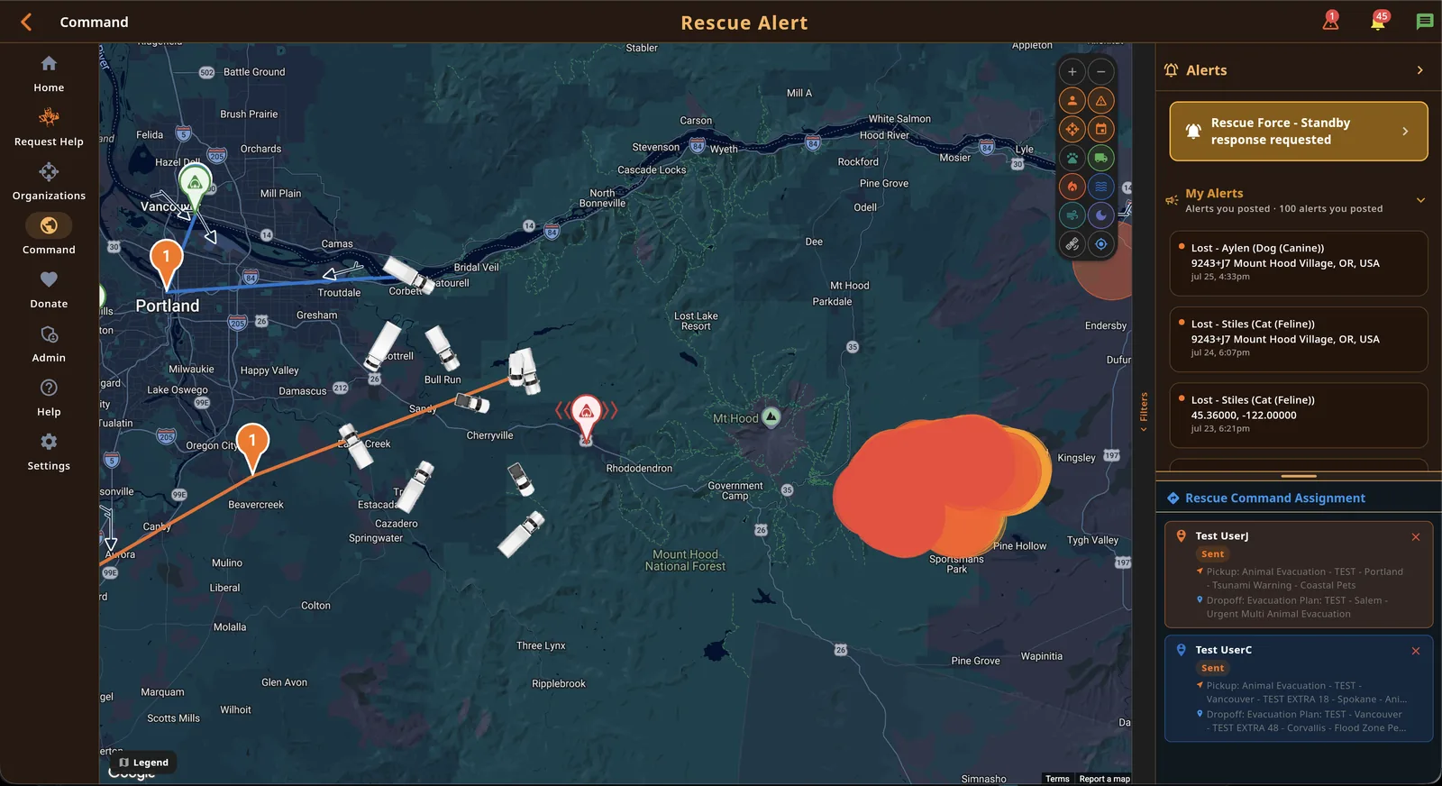Grab the panel resize handle above assignments
The image size is (1442, 786).
pyautogui.click(x=1299, y=476)
